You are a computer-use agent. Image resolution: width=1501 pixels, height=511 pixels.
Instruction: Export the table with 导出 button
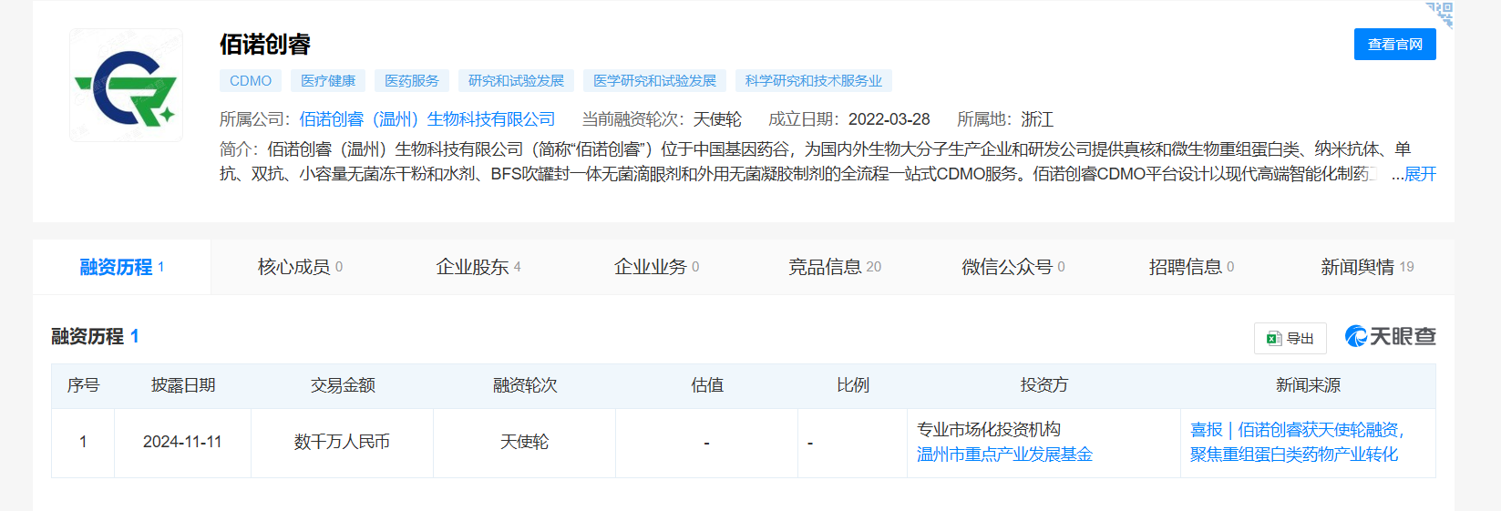point(1290,338)
